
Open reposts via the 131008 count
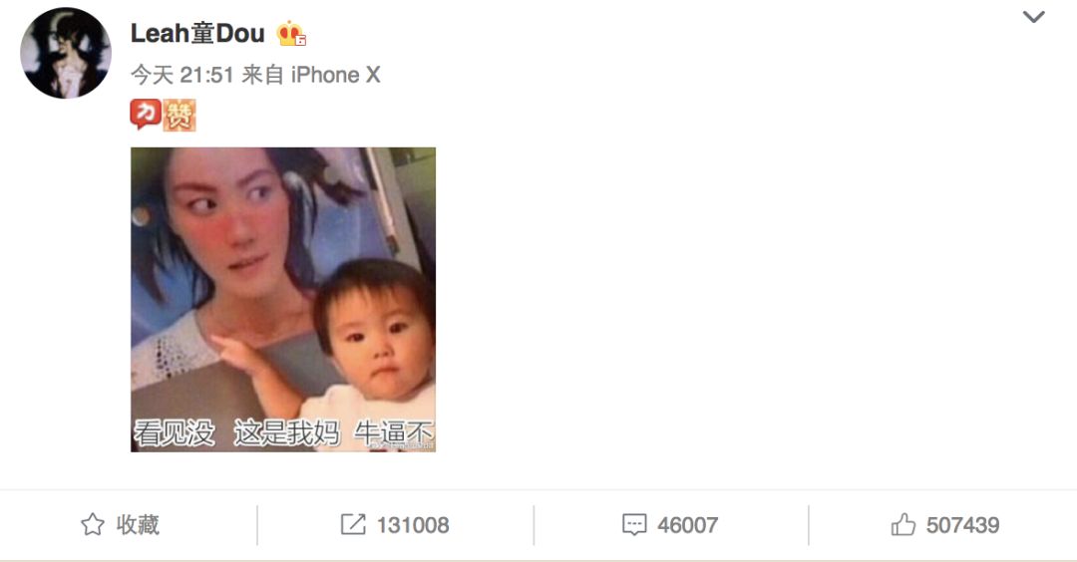[413, 526]
